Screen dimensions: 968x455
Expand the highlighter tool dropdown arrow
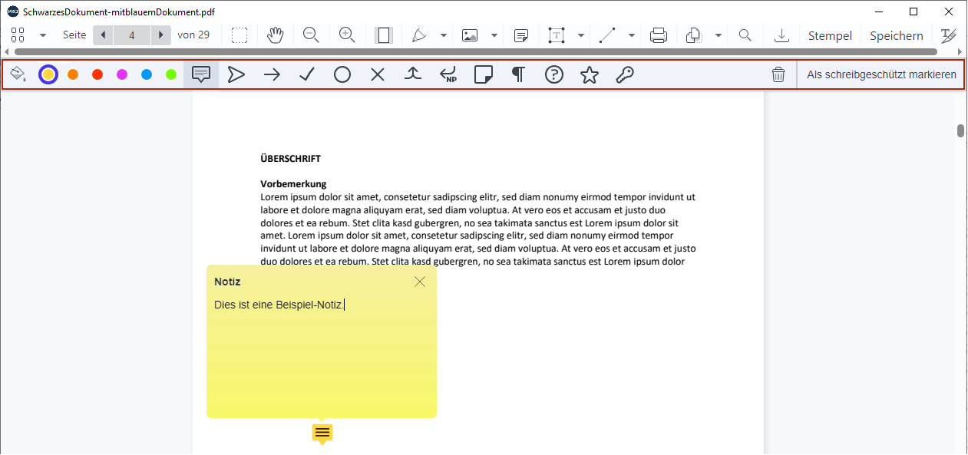tap(444, 35)
